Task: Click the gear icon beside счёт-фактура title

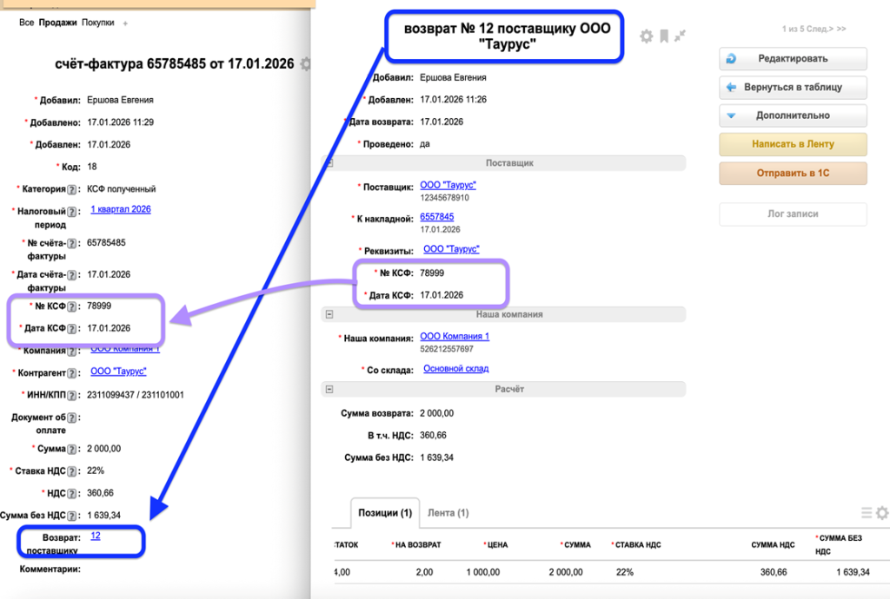Action: click(x=304, y=63)
